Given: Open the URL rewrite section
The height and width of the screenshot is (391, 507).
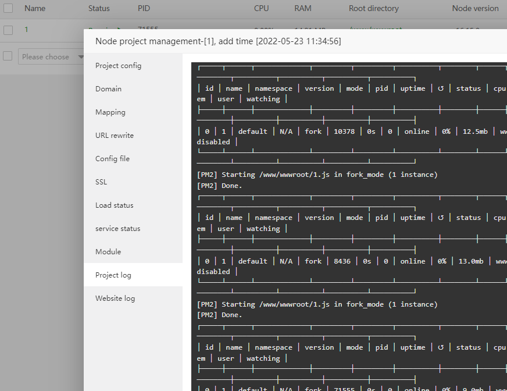Looking at the screenshot, I should tap(115, 136).
